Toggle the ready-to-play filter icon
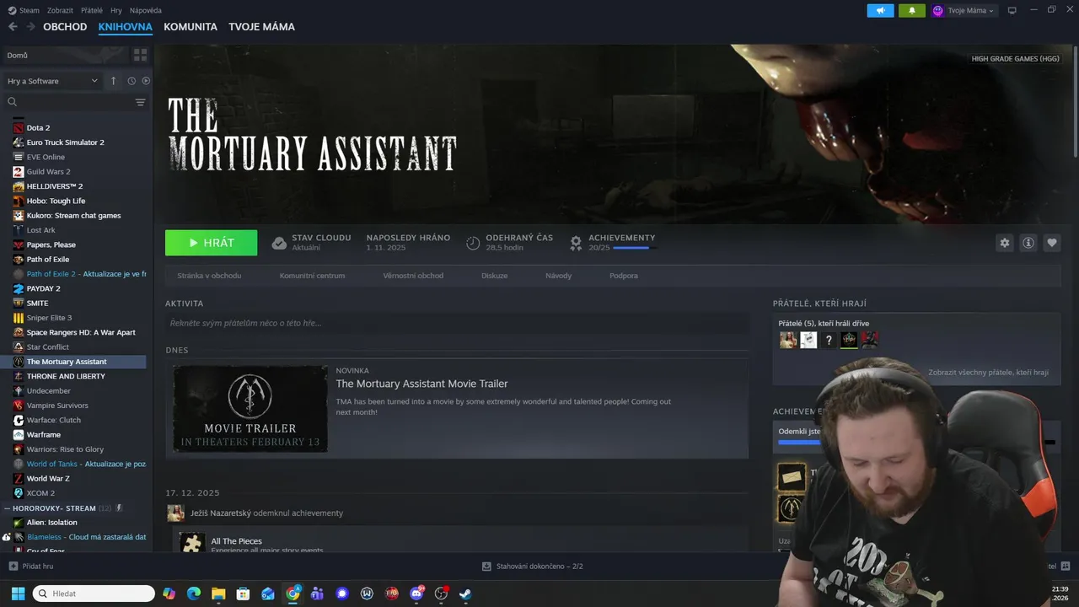Viewport: 1079px width, 607px height. point(146,81)
